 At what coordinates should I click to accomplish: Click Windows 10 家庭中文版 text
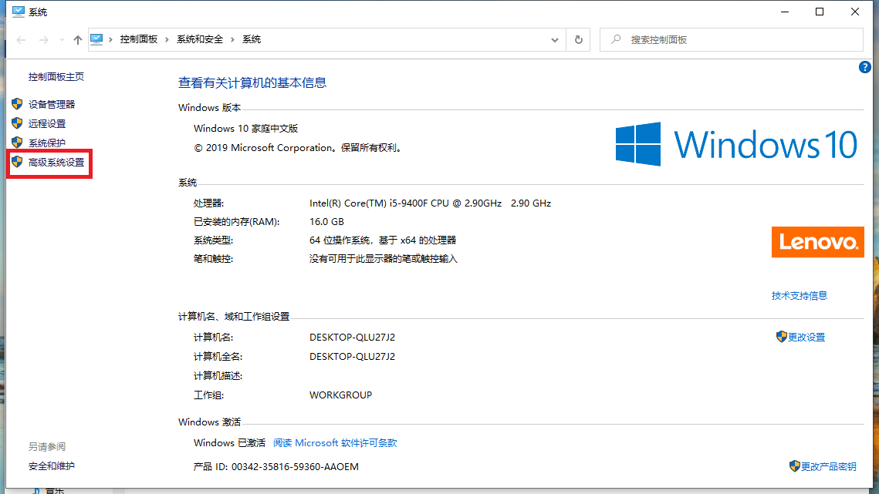(246, 128)
